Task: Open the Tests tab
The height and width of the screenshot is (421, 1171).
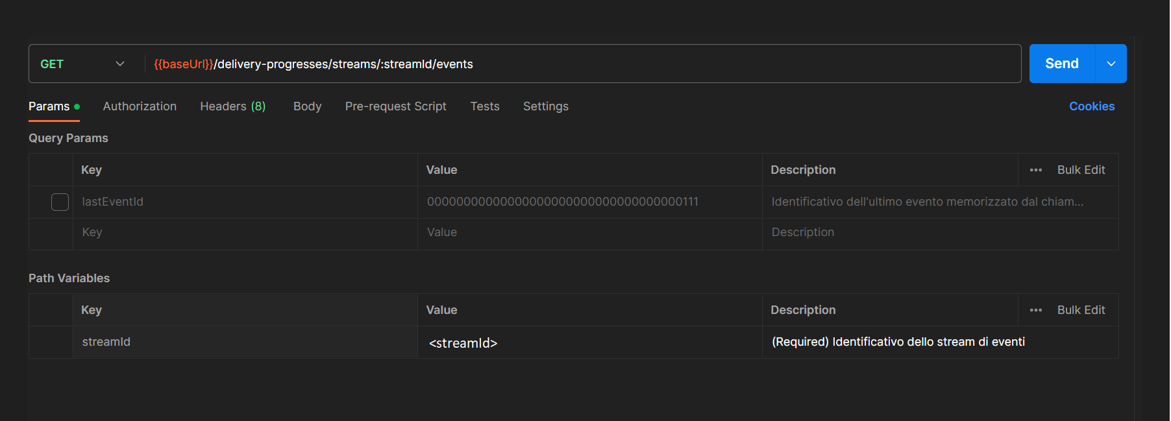Action: pos(484,106)
